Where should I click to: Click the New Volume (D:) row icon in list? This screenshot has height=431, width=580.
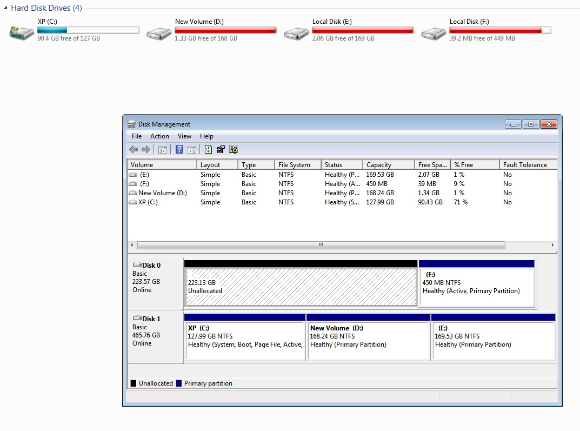tap(133, 193)
